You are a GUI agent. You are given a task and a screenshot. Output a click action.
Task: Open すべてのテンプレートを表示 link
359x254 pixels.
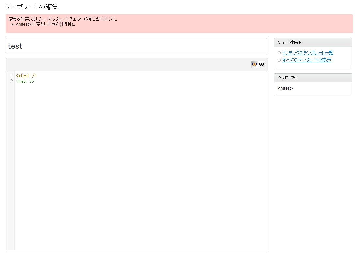click(x=307, y=60)
